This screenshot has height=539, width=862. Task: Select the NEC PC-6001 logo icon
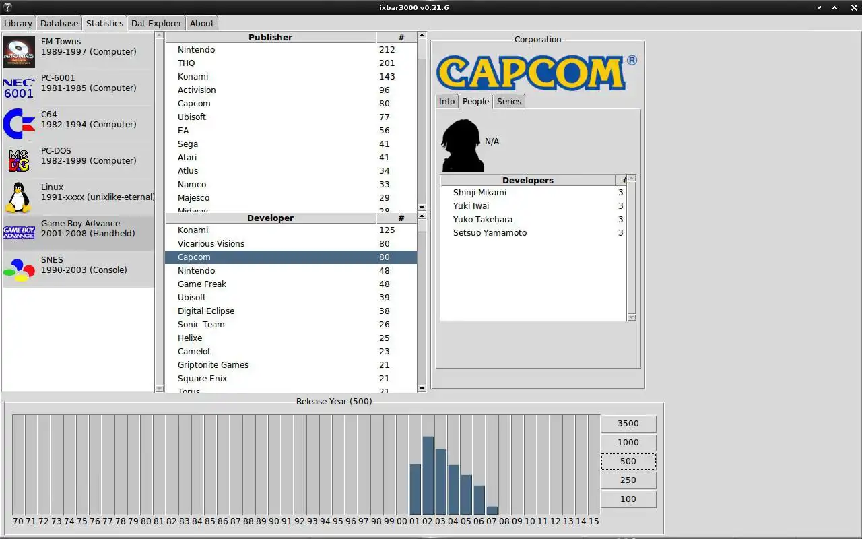pyautogui.click(x=19, y=88)
